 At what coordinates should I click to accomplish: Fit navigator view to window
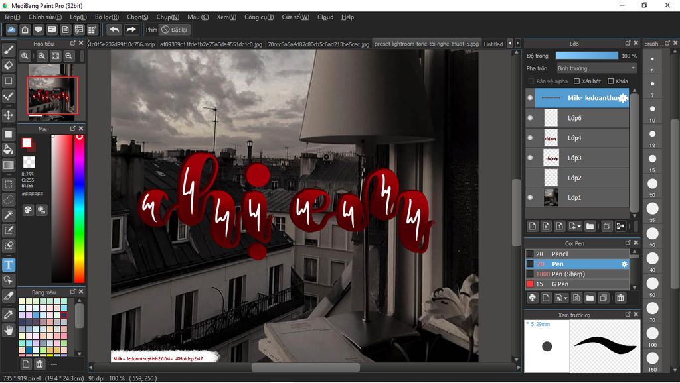(x=55, y=56)
